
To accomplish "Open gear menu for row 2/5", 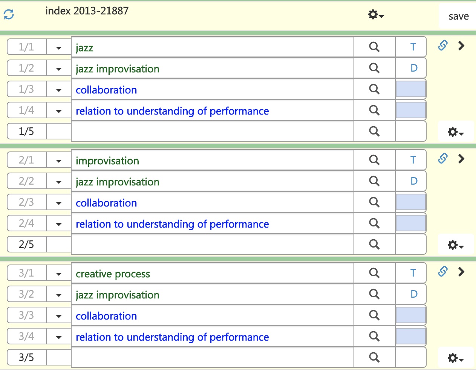I will pyautogui.click(x=455, y=245).
